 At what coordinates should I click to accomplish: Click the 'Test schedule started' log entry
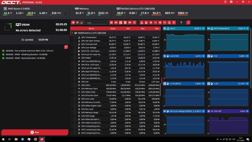pyautogui.click(x=34, y=51)
